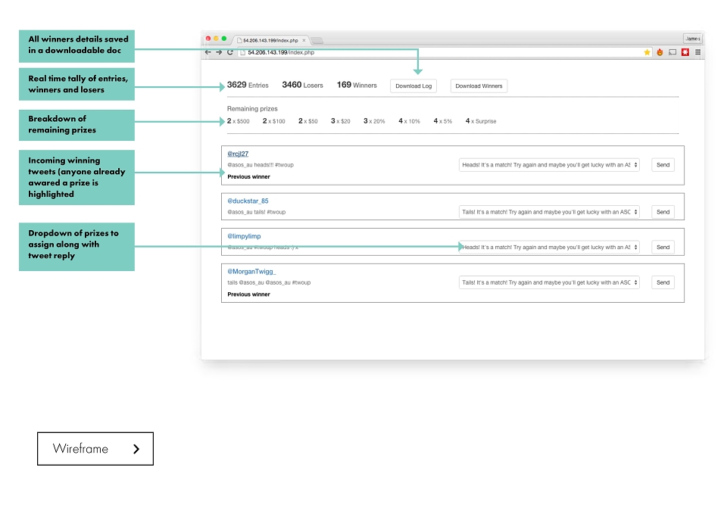Open a new blank browser tab

point(317,41)
